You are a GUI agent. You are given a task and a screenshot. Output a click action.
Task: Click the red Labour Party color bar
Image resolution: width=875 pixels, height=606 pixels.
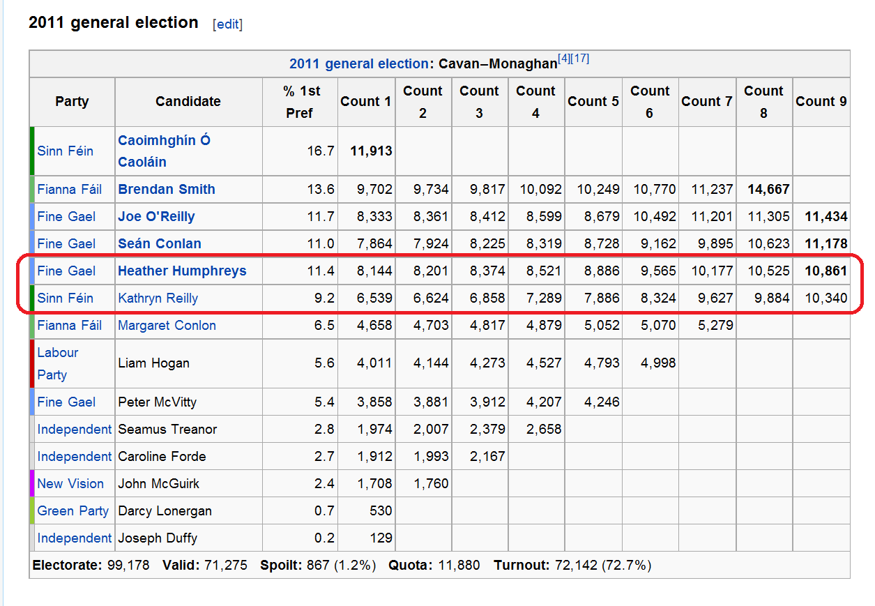tap(32, 363)
